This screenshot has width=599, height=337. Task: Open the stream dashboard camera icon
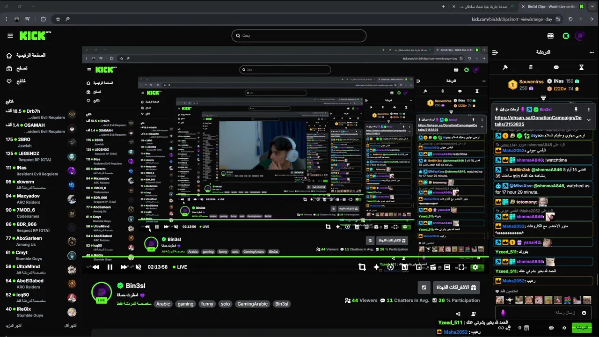(550, 36)
